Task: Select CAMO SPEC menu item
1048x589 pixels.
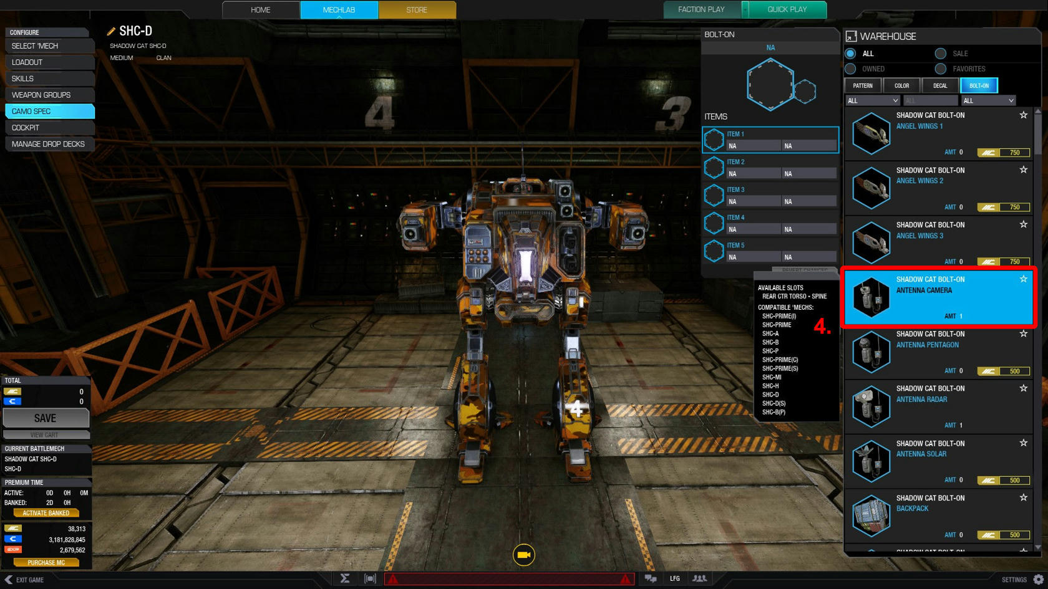Action: coord(50,111)
